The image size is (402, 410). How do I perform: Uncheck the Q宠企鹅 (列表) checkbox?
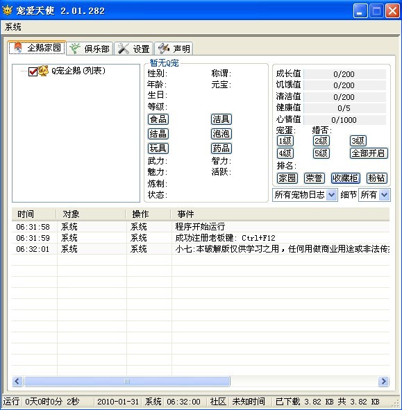click(33, 71)
